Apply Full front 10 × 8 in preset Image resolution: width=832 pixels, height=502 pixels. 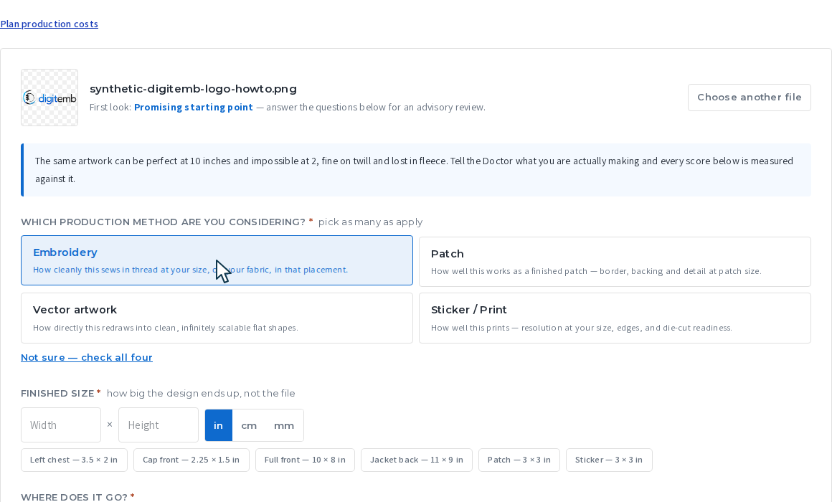[x=305, y=460]
